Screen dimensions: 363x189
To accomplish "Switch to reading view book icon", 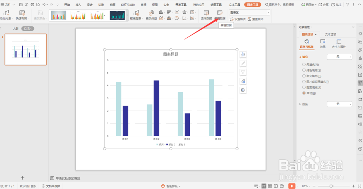I will tap(276, 186).
